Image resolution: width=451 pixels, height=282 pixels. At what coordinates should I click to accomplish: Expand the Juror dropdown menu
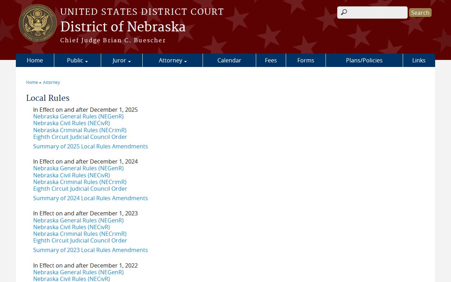point(122,60)
